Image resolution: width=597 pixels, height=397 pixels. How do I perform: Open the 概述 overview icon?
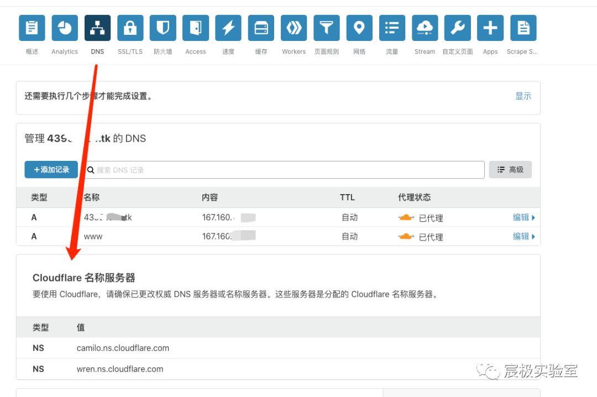(x=32, y=28)
